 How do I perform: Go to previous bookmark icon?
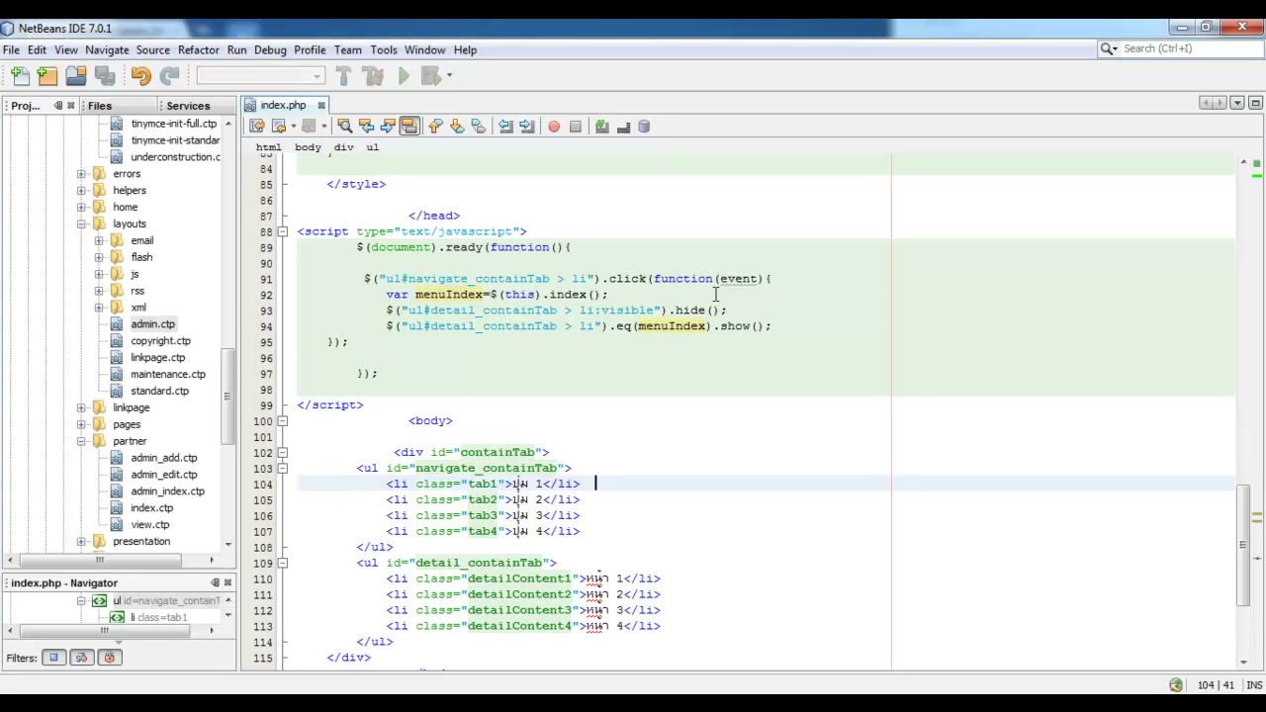click(435, 127)
